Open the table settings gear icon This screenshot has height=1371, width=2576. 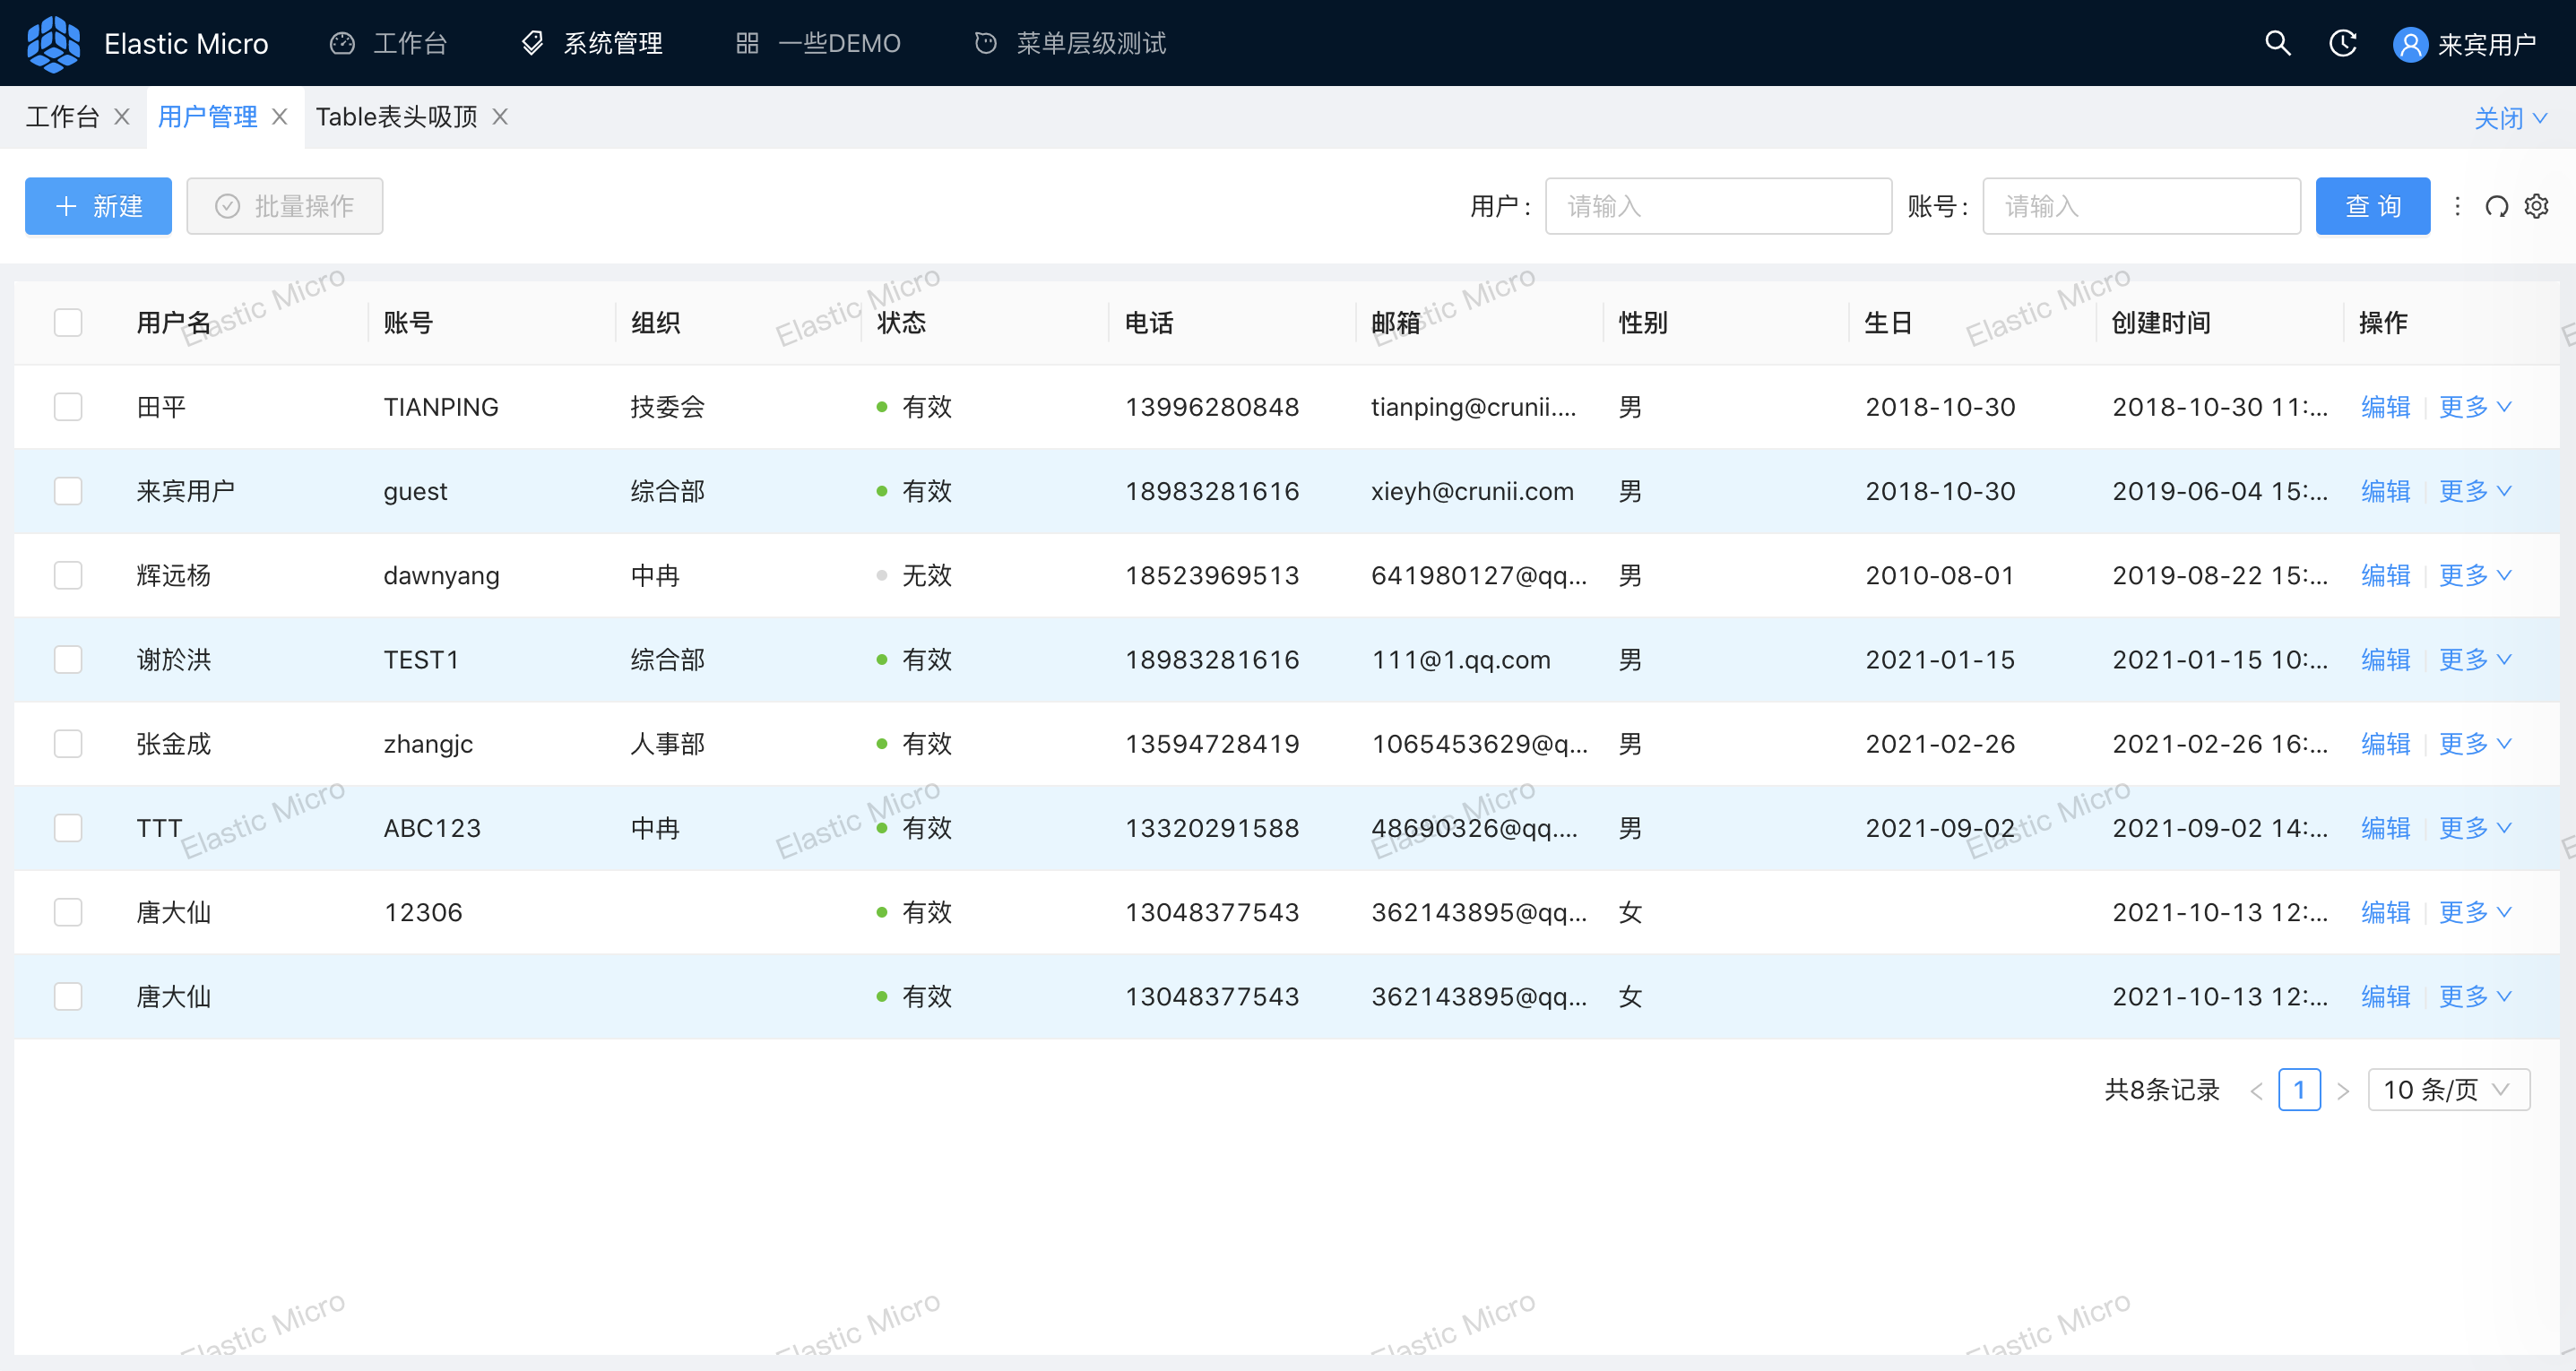(x=2536, y=207)
